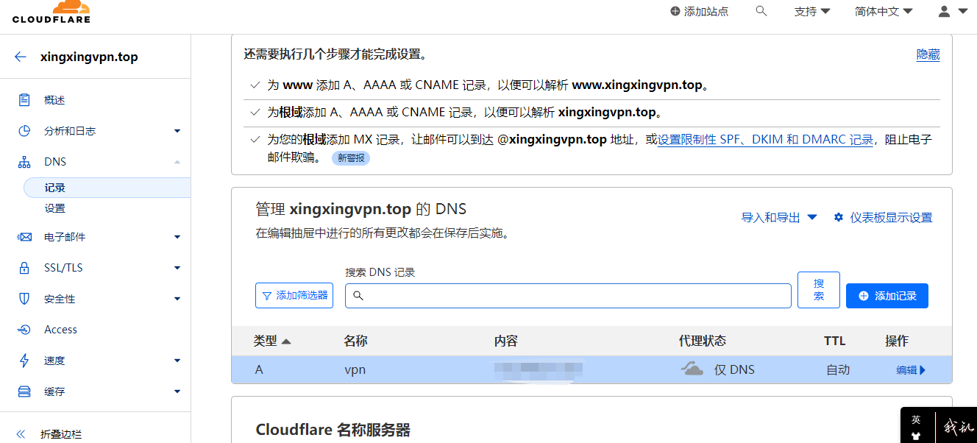Click the Cloudflare logo
977x443 pixels.
pyautogui.click(x=51, y=11)
